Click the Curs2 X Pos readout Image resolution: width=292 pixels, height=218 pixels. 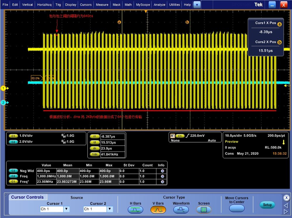[266, 50]
